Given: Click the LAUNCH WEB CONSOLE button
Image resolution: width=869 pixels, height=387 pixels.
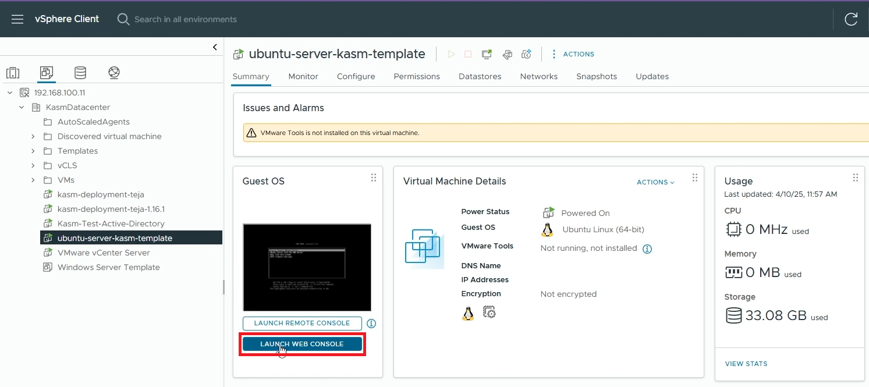Looking at the screenshot, I should coord(302,344).
